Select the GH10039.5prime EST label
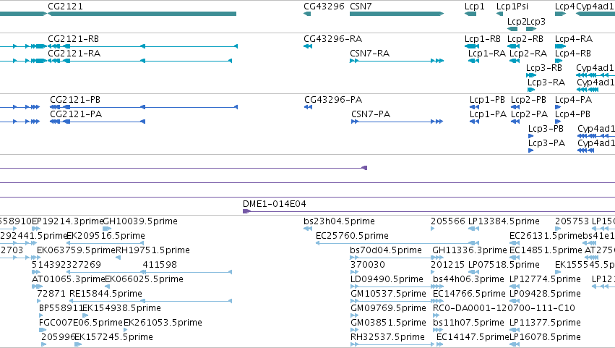 140,221
